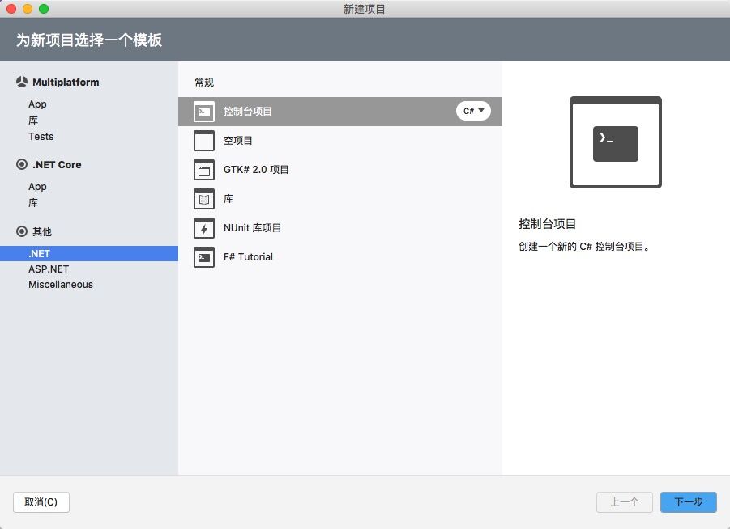Screen dimensions: 730x529
Task: Choose the 空项目 template
Action: [x=339, y=141]
